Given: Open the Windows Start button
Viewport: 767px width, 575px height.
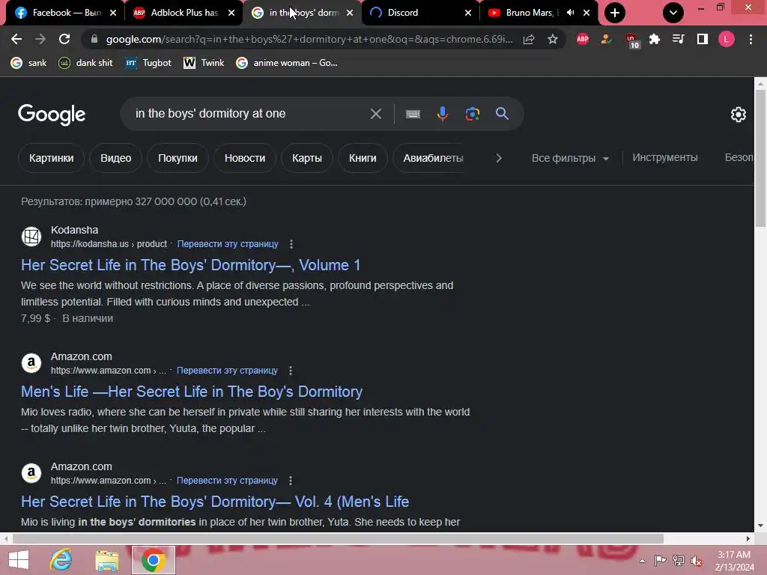Looking at the screenshot, I should click(x=19, y=560).
